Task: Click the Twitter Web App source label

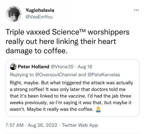Action: [x=80, y=125]
